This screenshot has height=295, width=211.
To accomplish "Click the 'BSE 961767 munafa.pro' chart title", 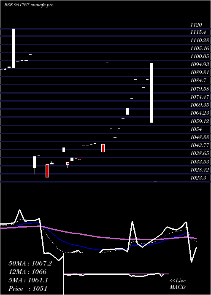I will [29, 5].
